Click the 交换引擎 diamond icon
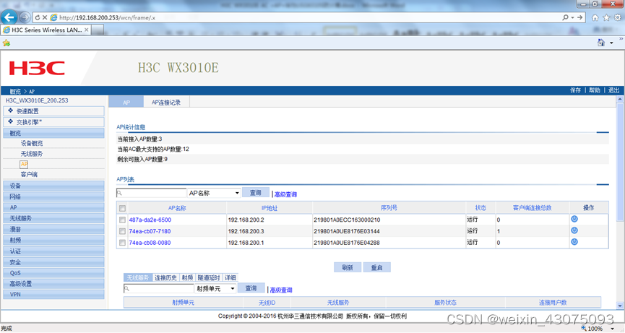The width and height of the screenshot is (625, 333). pyautogui.click(x=10, y=121)
